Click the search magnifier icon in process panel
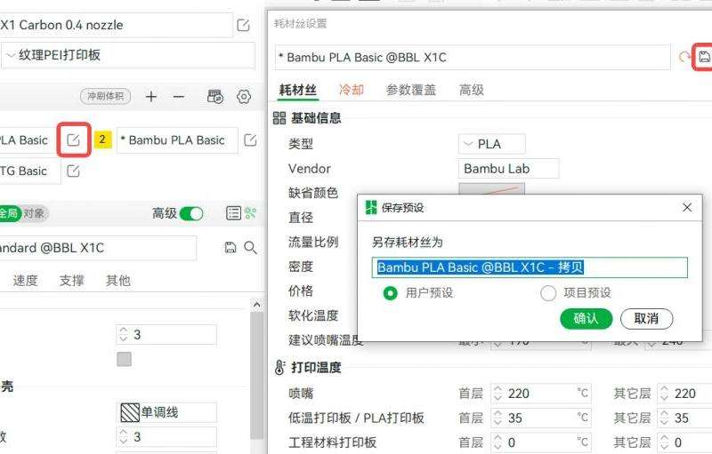The image size is (712, 454). click(x=250, y=248)
